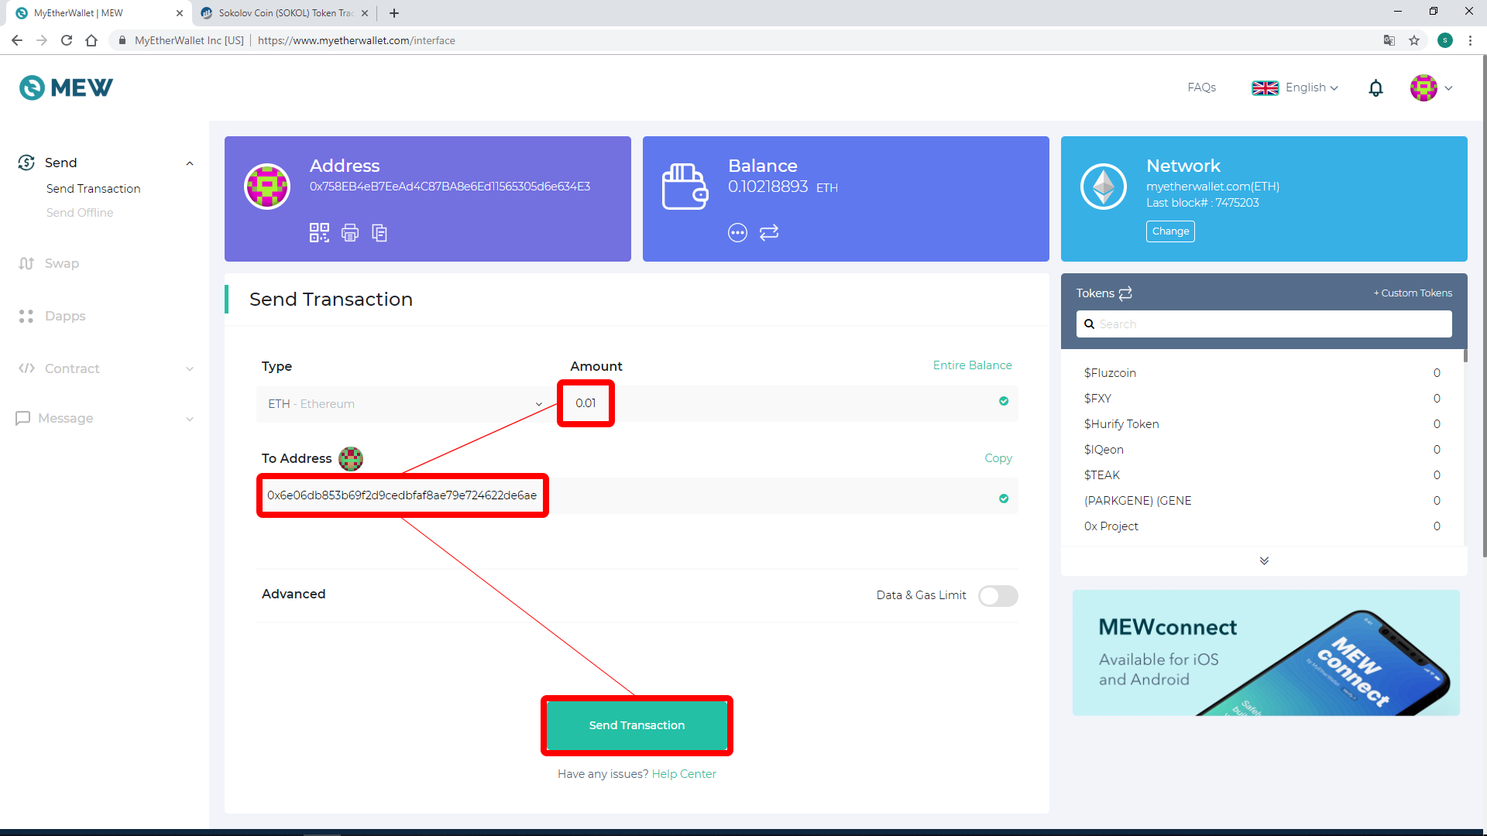
Task: Click the MEW logo
Action: (x=66, y=87)
